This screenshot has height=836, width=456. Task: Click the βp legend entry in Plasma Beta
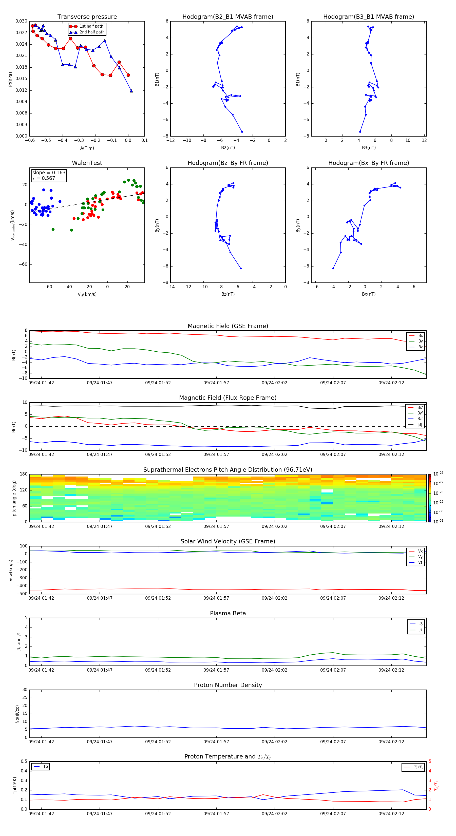(x=416, y=623)
